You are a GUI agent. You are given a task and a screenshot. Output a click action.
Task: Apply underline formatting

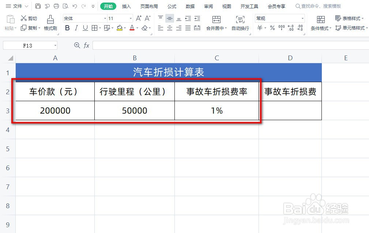coord(85,28)
